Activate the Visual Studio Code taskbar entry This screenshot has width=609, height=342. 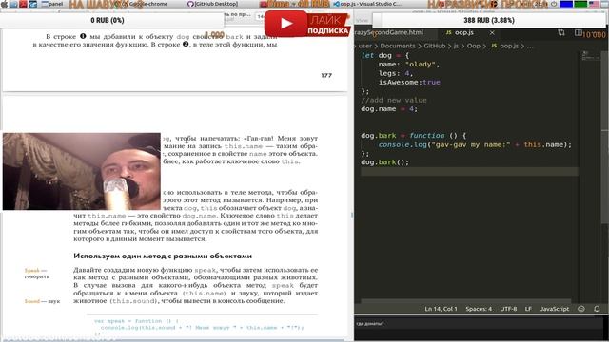(x=367, y=4)
